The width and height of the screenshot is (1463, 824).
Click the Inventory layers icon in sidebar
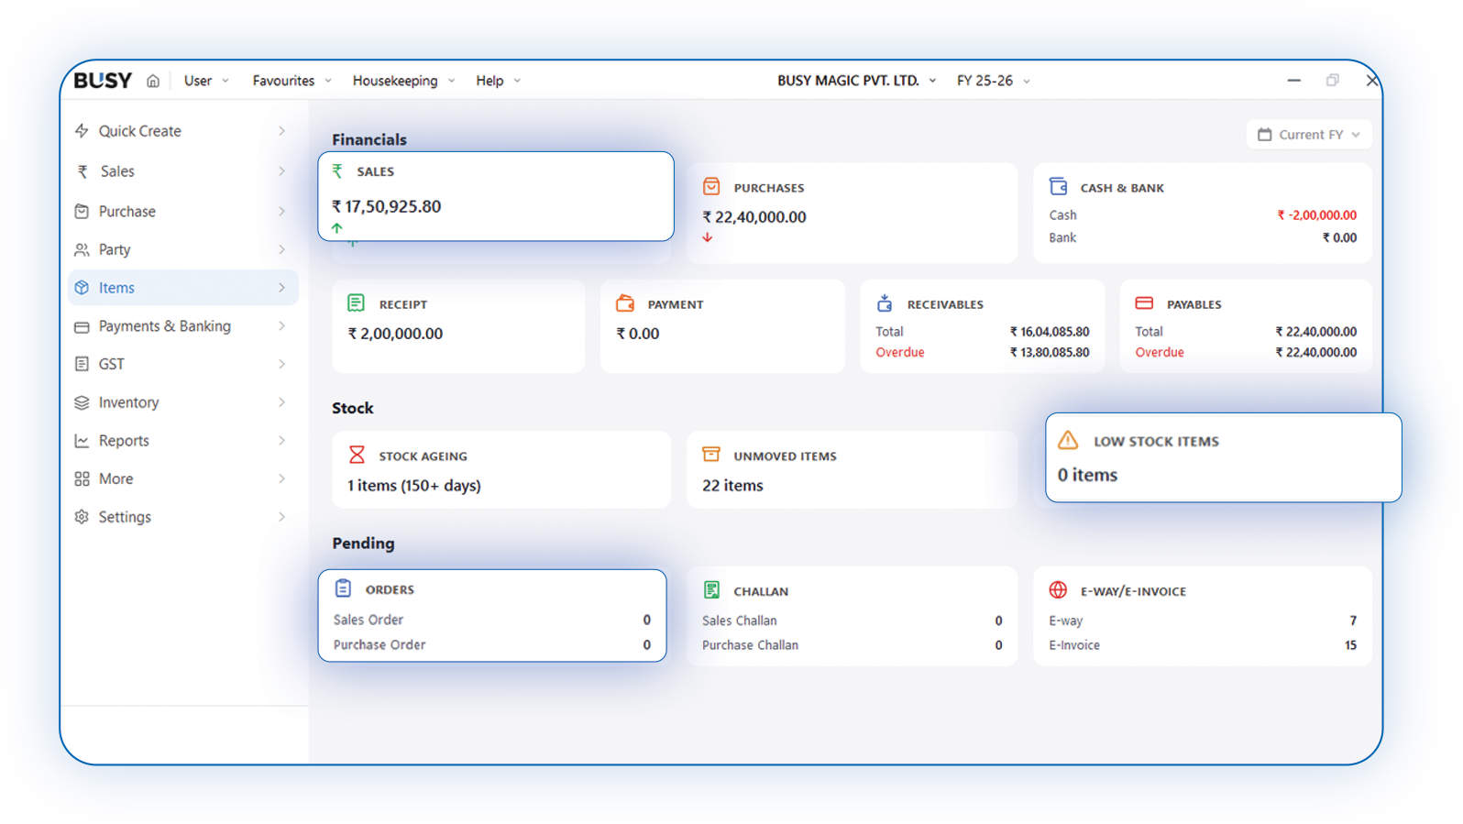82,402
